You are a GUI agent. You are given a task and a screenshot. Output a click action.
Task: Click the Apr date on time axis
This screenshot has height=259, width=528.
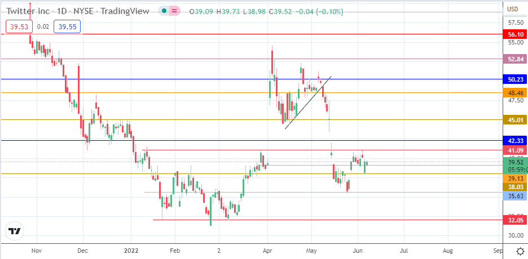point(267,251)
